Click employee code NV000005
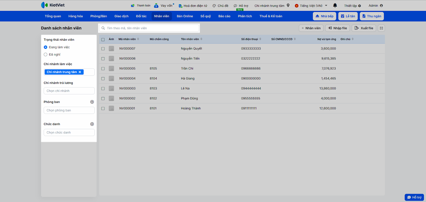Screen dimensions: 426x202 click(x=128, y=69)
